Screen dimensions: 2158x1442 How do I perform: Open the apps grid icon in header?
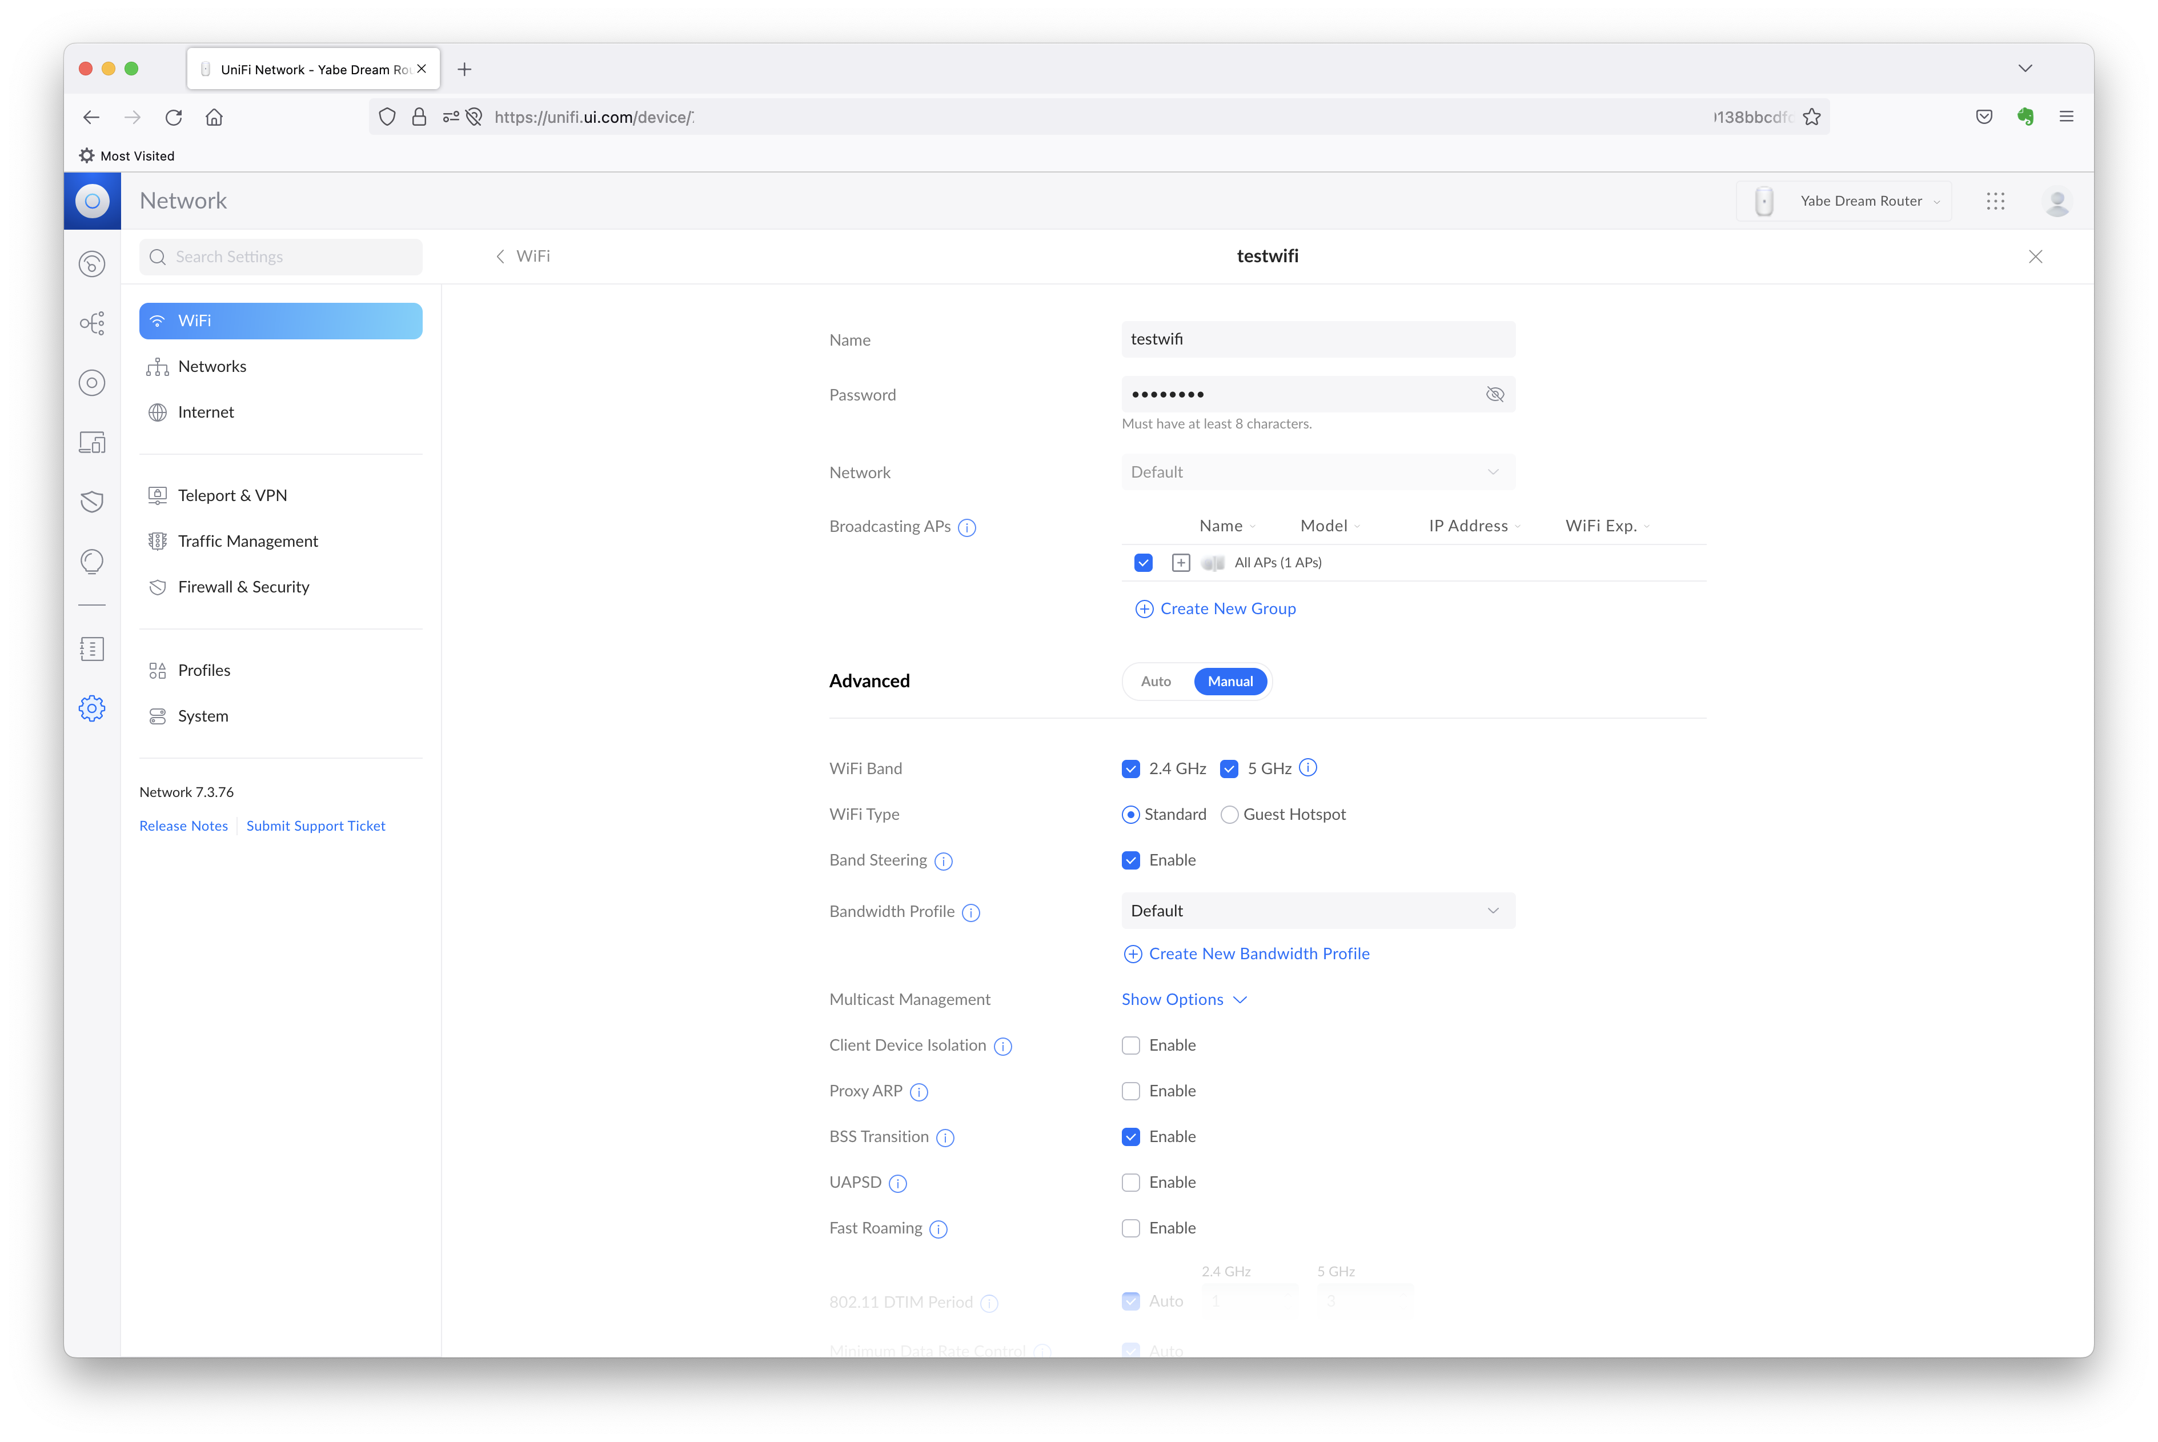[x=1994, y=201]
